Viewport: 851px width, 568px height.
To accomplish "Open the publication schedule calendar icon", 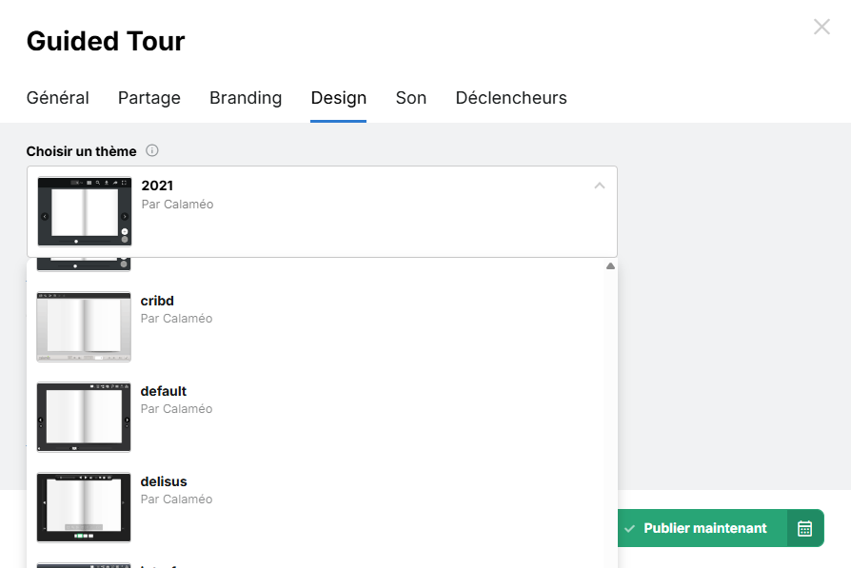I will coord(805,528).
